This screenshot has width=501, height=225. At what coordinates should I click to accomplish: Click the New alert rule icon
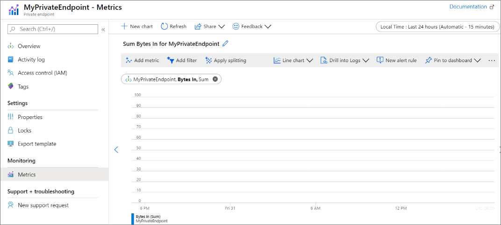(x=380, y=60)
